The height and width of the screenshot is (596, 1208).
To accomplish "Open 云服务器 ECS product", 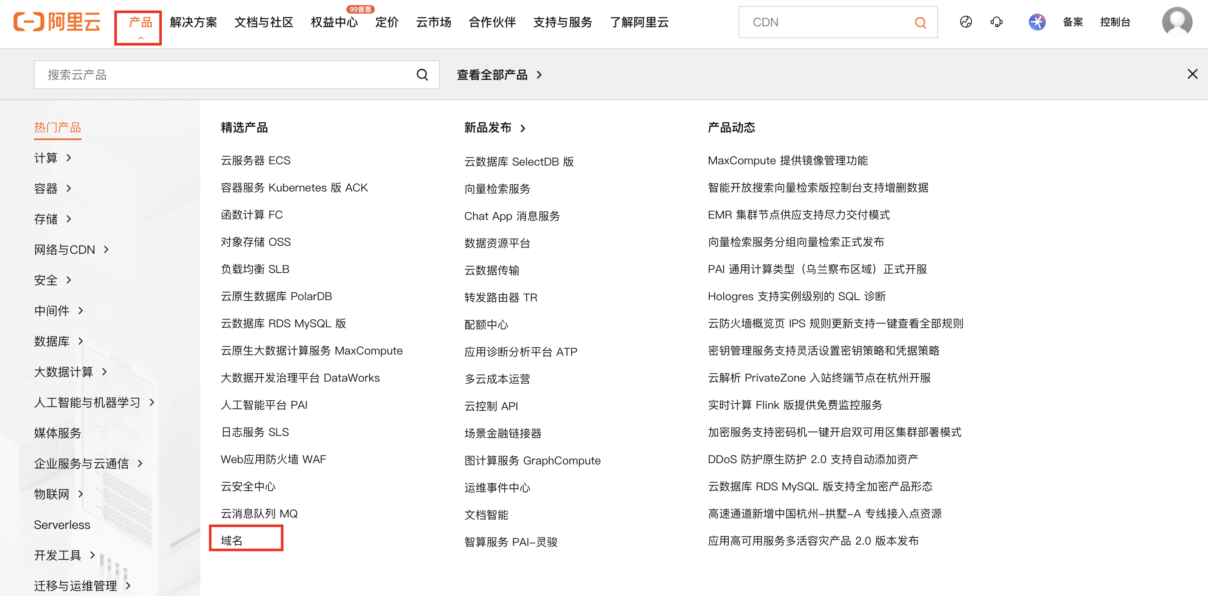I will [256, 161].
